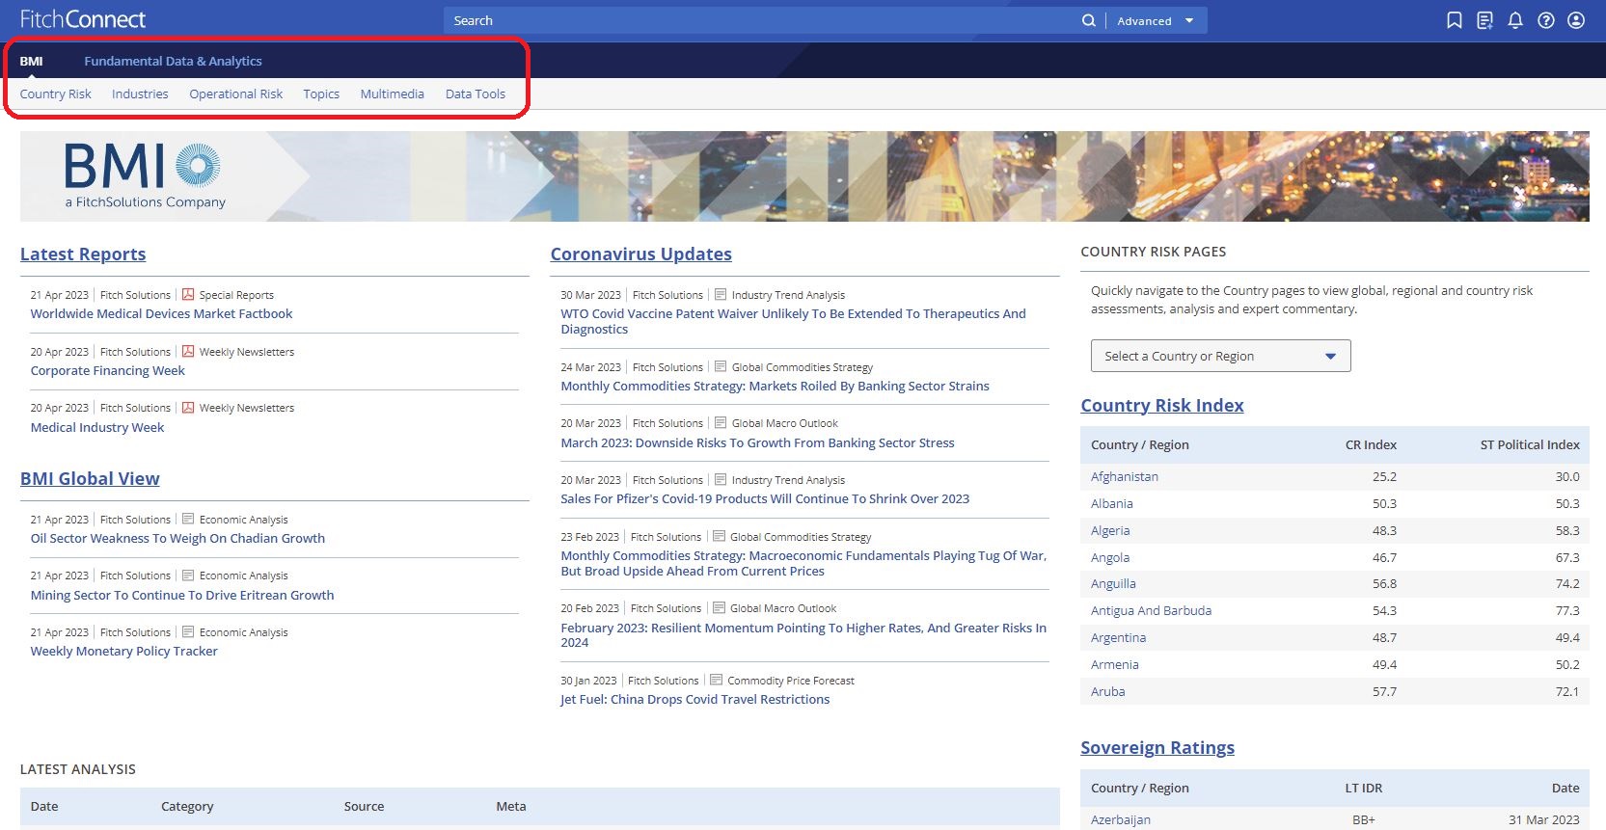Switch to Fundamental Data & Analytics tab
The image size is (1606, 830).
coord(173,61)
